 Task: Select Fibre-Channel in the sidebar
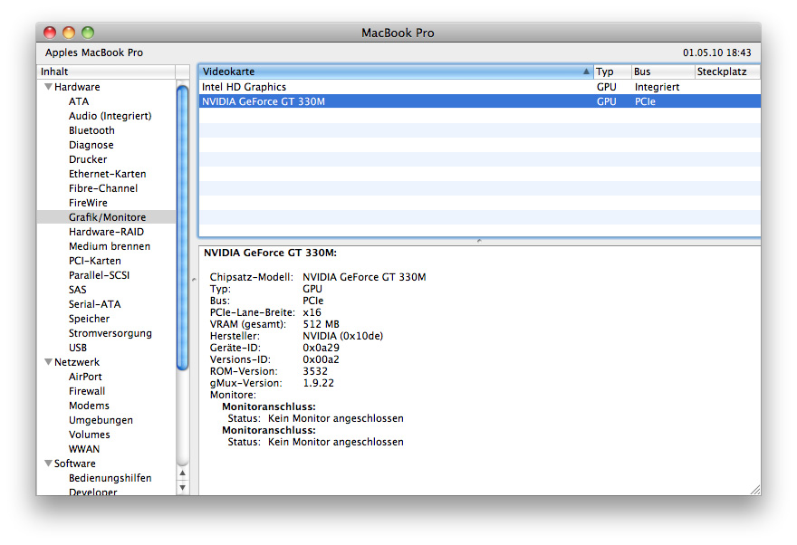[103, 188]
